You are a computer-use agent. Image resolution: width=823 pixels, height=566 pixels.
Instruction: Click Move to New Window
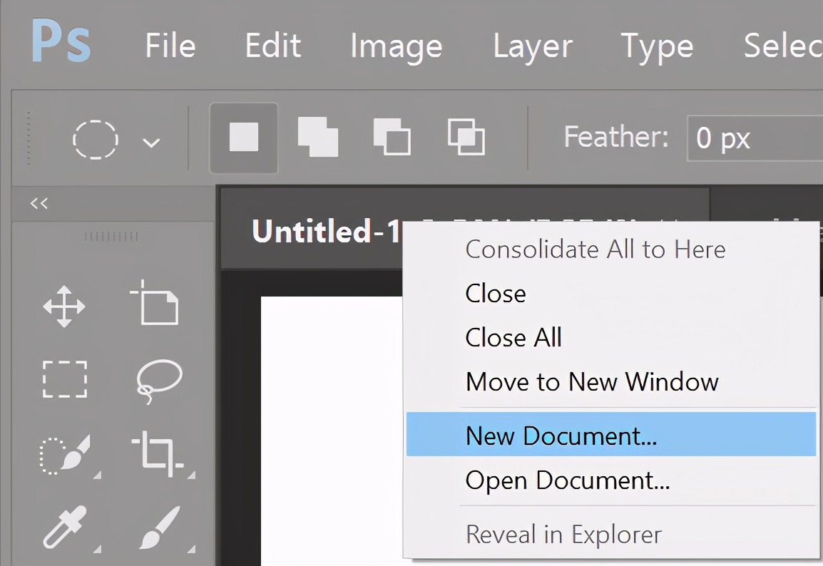click(x=591, y=381)
